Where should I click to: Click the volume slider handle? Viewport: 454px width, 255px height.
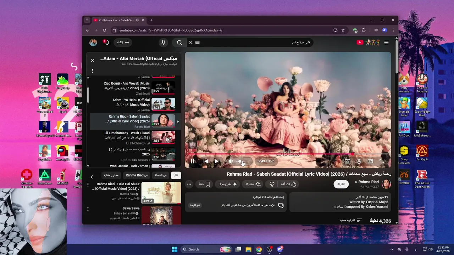point(239,161)
